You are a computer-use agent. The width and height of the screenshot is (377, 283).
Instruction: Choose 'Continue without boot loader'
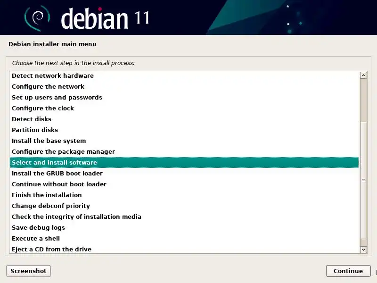pyautogui.click(x=184, y=184)
